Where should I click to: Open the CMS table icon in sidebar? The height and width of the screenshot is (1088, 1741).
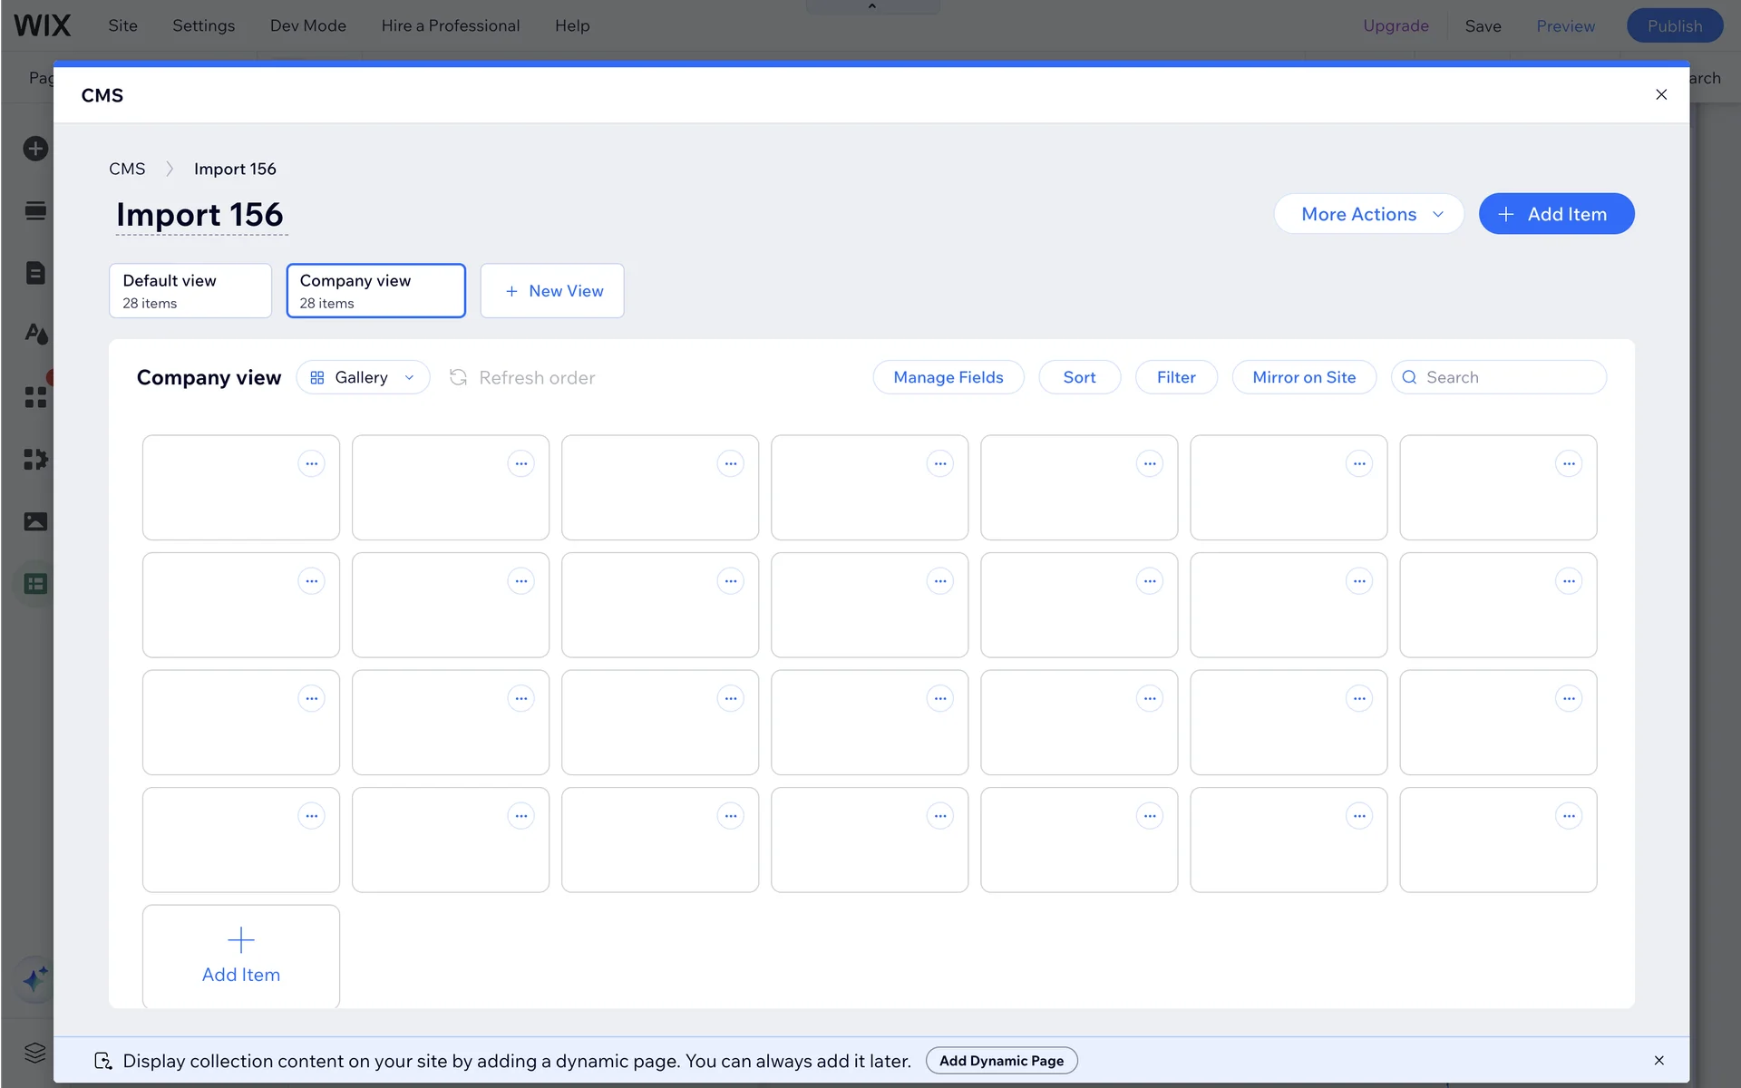35,584
